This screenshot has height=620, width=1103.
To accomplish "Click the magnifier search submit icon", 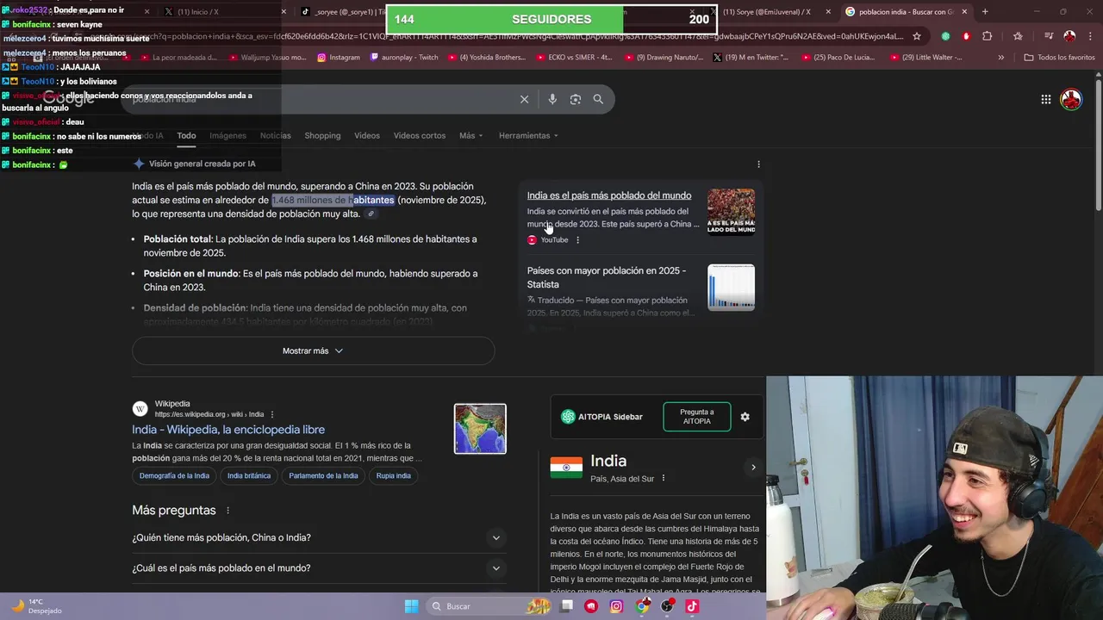I will 598,99.
